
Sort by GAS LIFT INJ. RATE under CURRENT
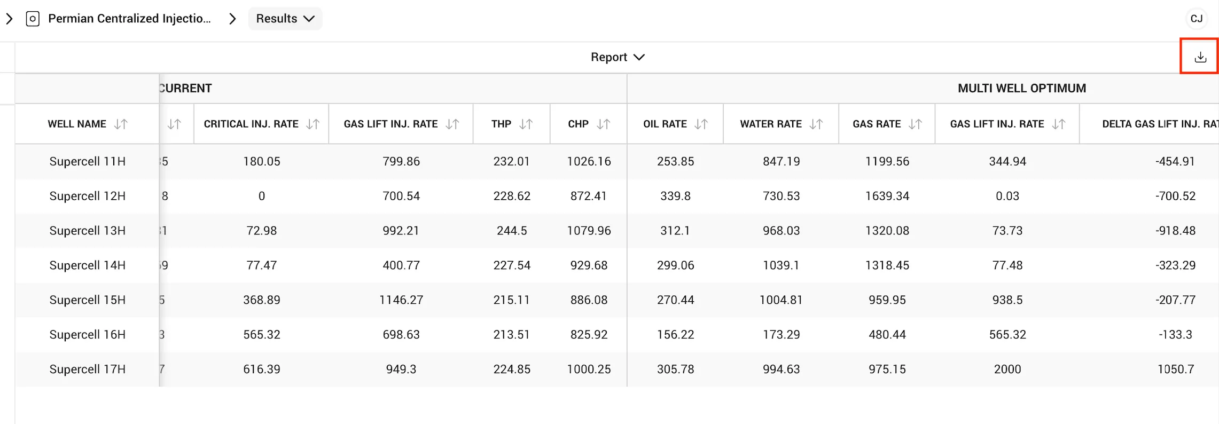tap(452, 124)
